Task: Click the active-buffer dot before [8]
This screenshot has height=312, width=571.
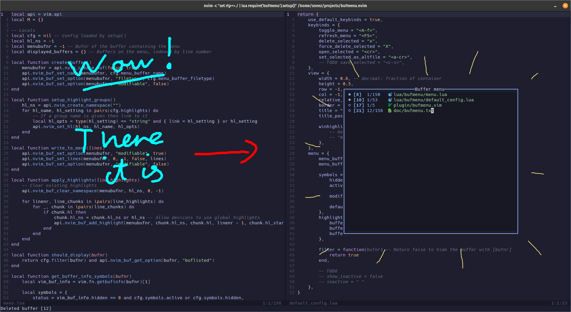Action: click(350, 94)
